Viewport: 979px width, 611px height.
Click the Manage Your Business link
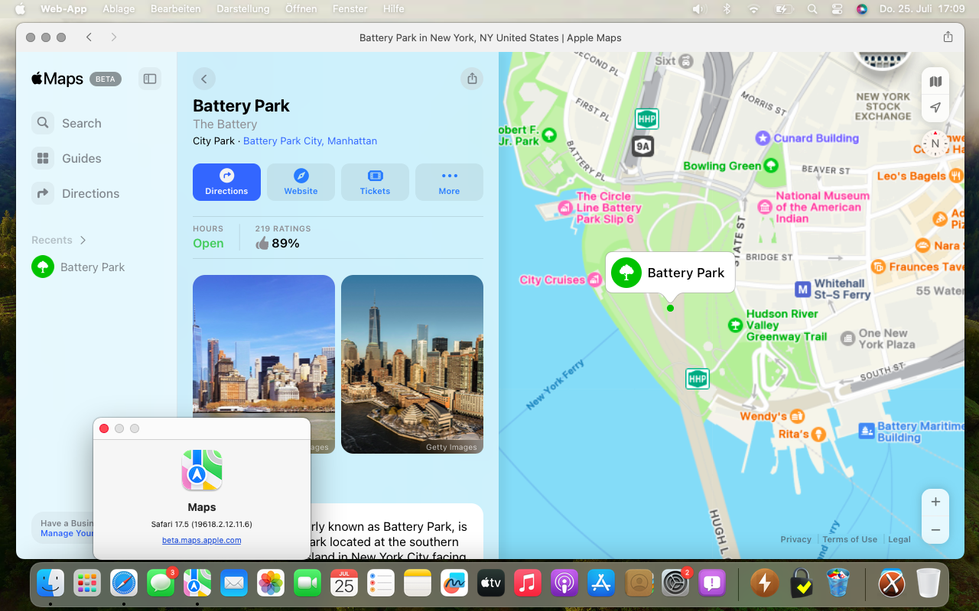(67, 533)
